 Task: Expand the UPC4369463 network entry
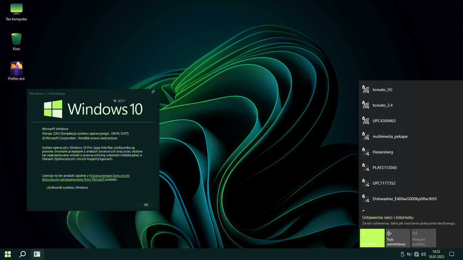point(410,121)
